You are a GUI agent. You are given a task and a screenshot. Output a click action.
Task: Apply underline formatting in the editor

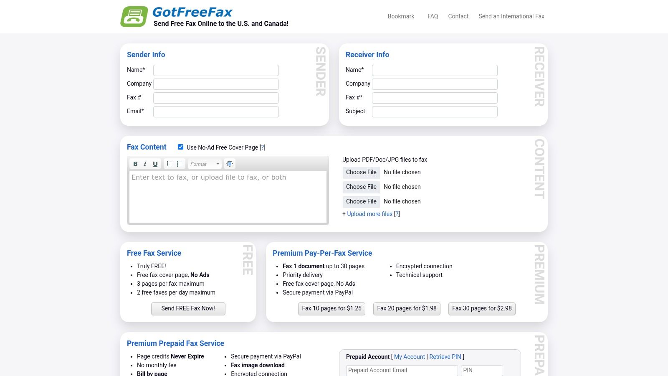(155, 164)
